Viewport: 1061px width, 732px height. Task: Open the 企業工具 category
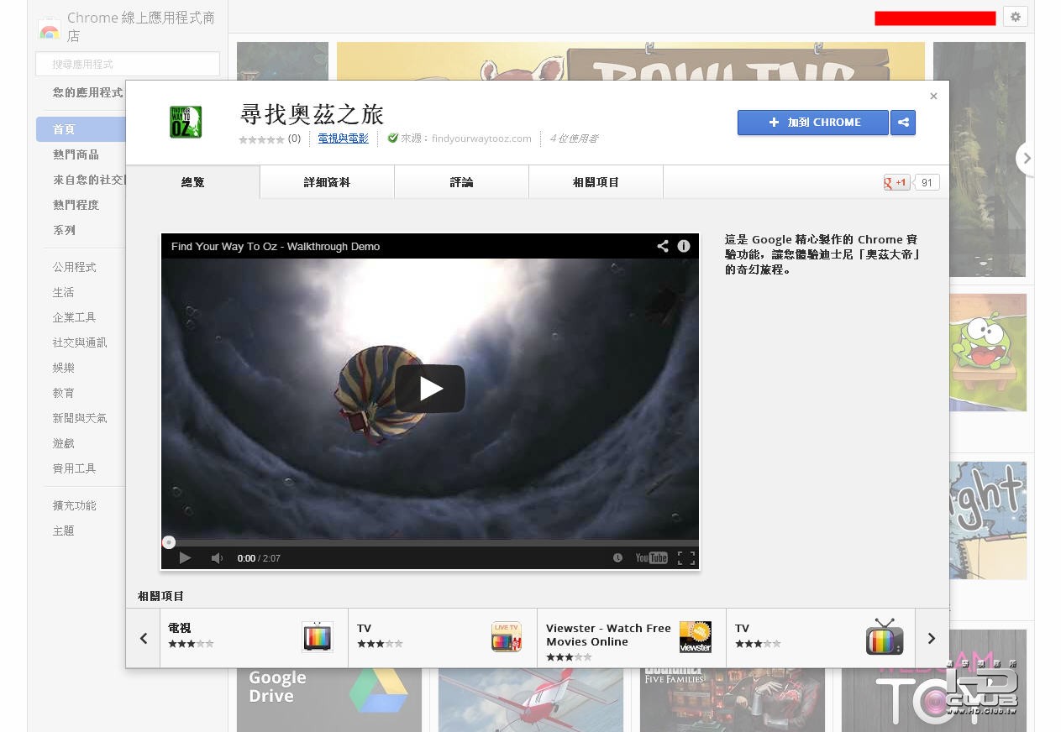coord(75,317)
